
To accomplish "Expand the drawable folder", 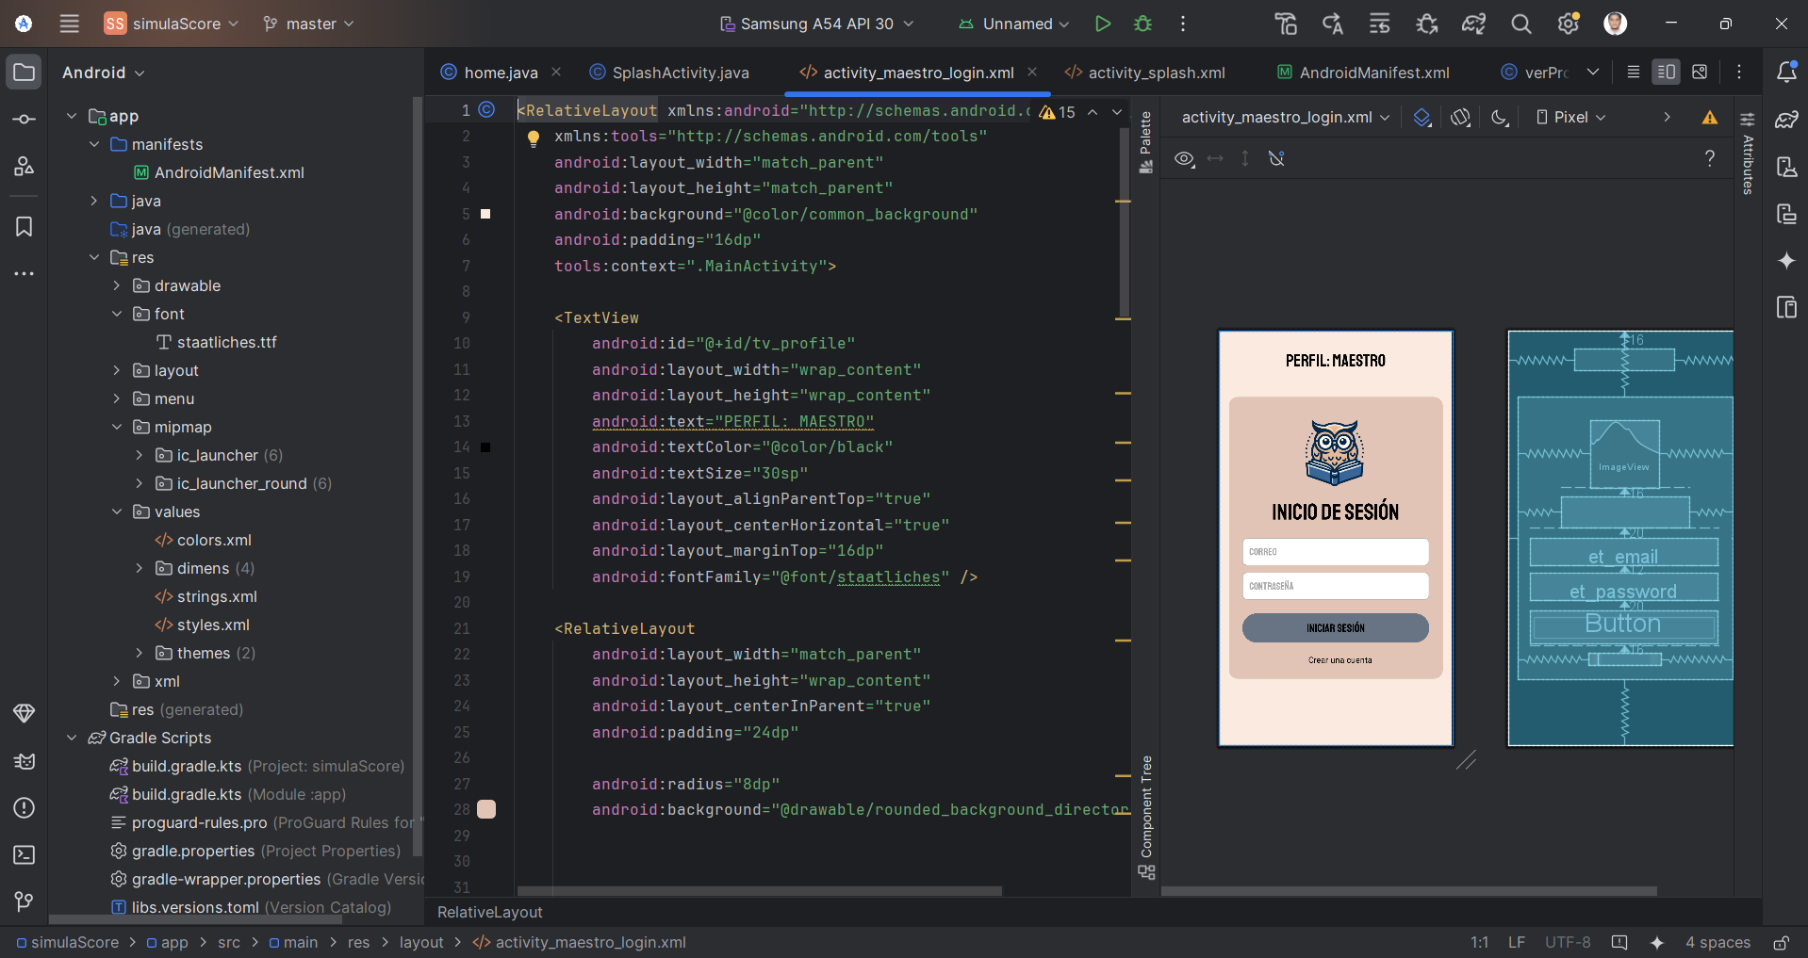I will pos(117,285).
